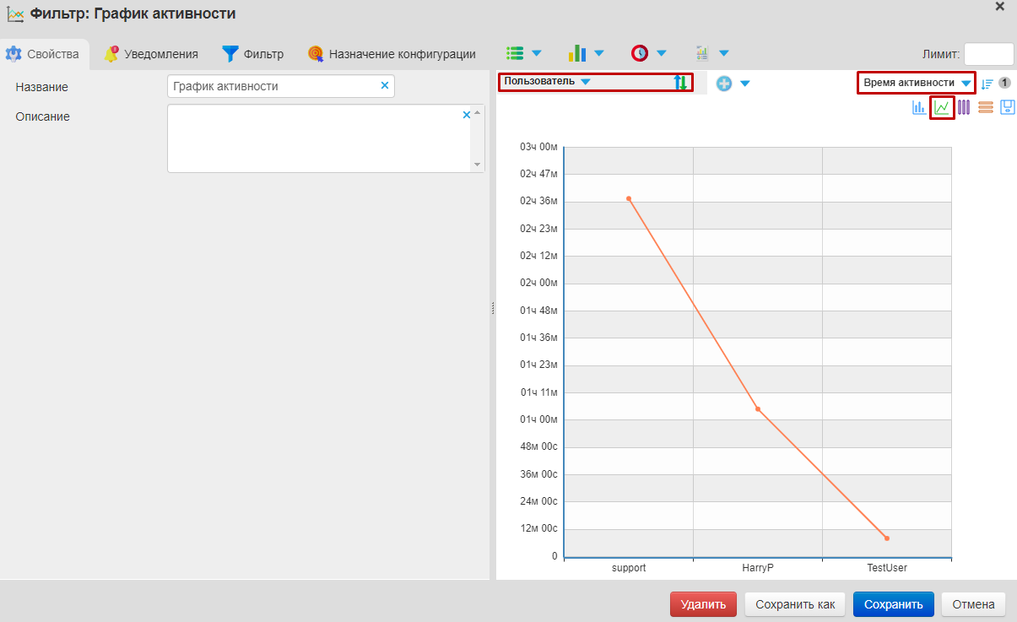Viewport: 1017px width, 622px height.
Task: Select the purple column chart view
Action: coord(964,108)
